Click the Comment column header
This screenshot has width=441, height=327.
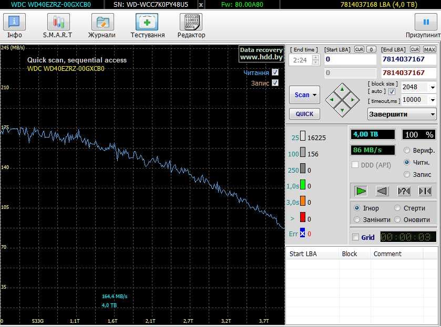396,254
